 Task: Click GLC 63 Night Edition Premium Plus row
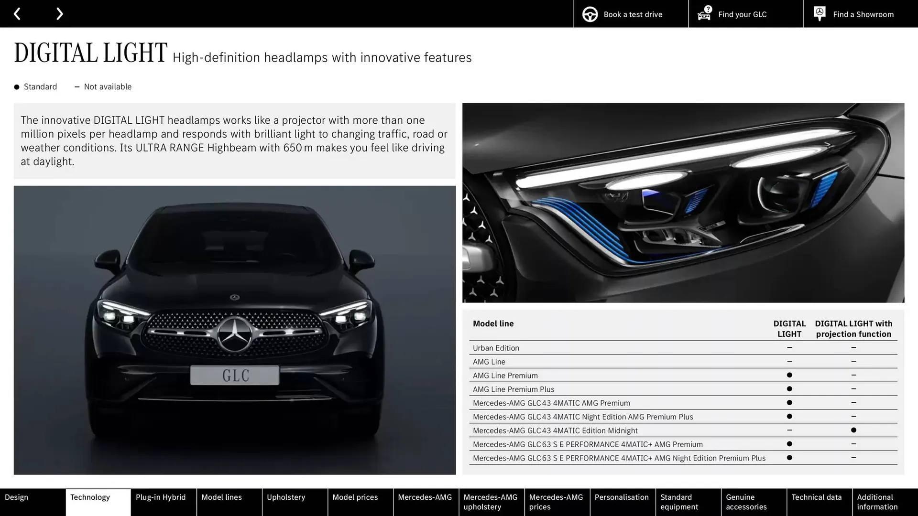(x=683, y=458)
